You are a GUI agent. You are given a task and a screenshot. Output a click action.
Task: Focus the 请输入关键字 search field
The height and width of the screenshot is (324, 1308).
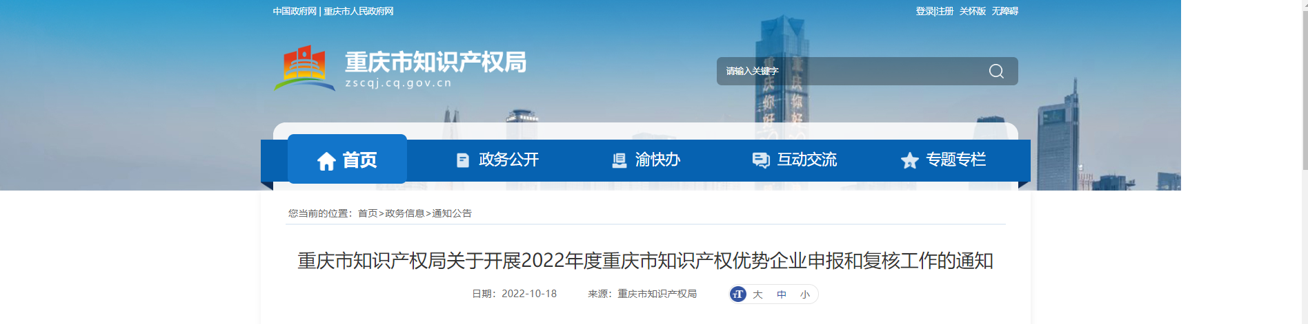pos(853,71)
